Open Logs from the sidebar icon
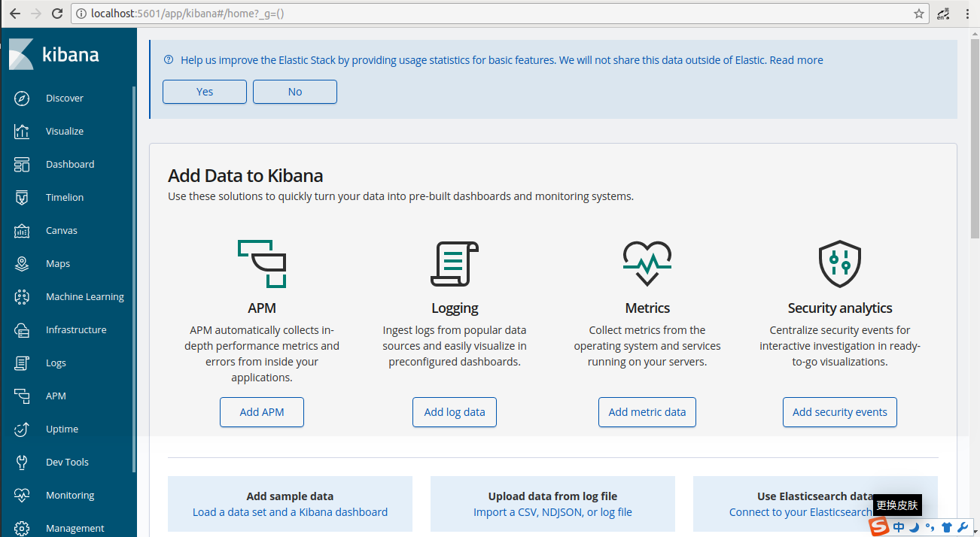The height and width of the screenshot is (537, 980). [x=22, y=363]
